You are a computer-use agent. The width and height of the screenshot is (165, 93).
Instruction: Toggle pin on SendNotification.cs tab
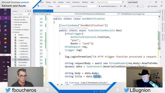[x=49, y=11]
